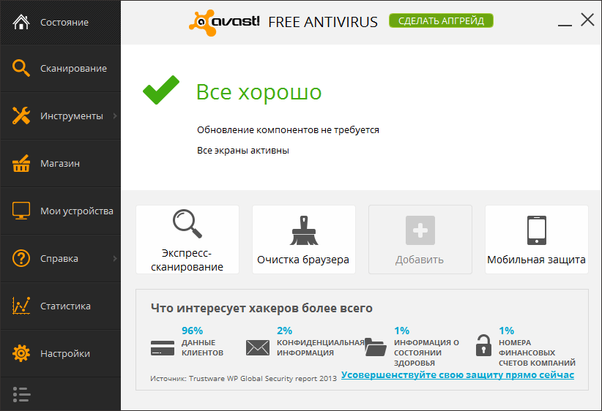Click the shopping basket icon
Image resolution: width=602 pixels, height=411 pixels.
21,163
